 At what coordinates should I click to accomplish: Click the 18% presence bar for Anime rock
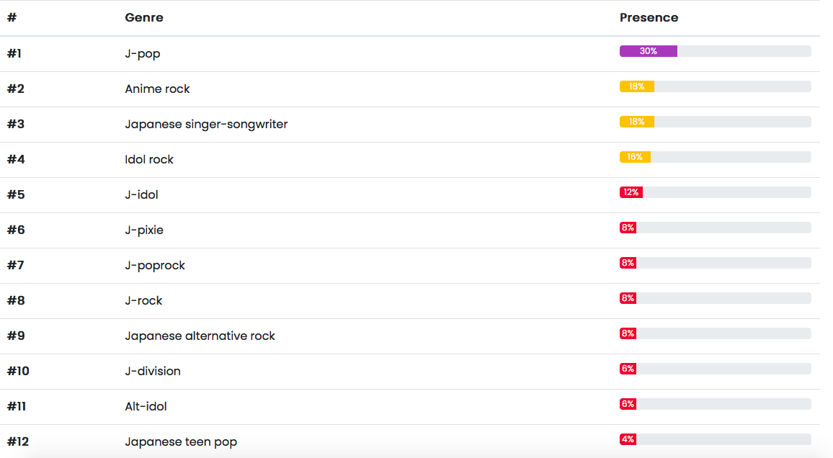click(x=636, y=86)
